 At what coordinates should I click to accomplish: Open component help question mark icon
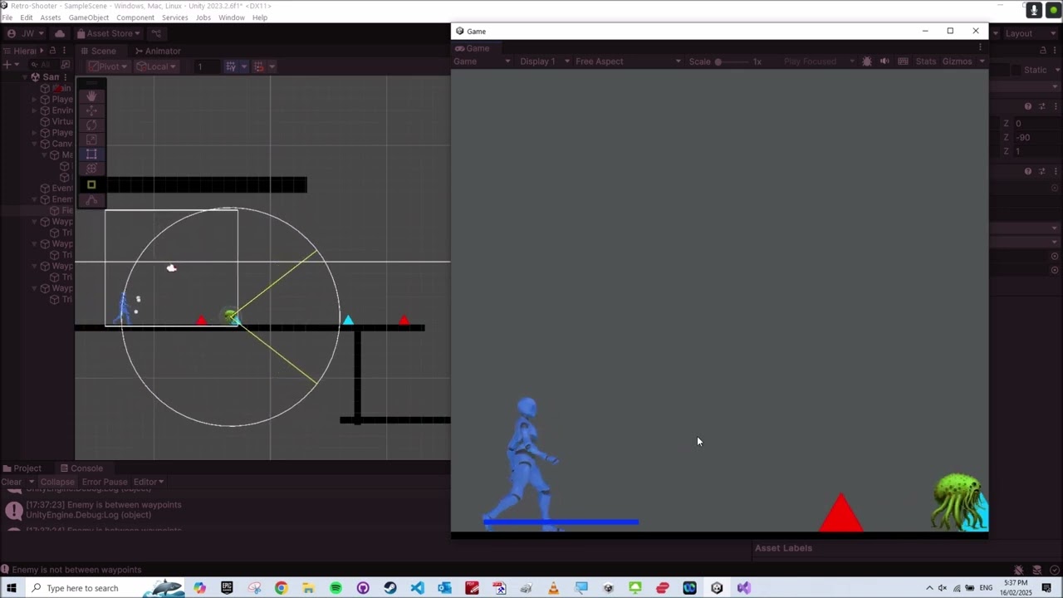pos(1028,106)
